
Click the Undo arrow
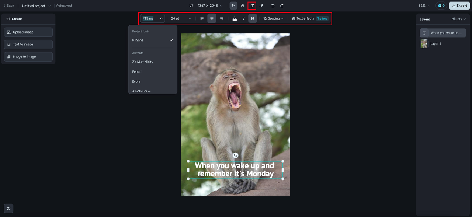point(273,6)
